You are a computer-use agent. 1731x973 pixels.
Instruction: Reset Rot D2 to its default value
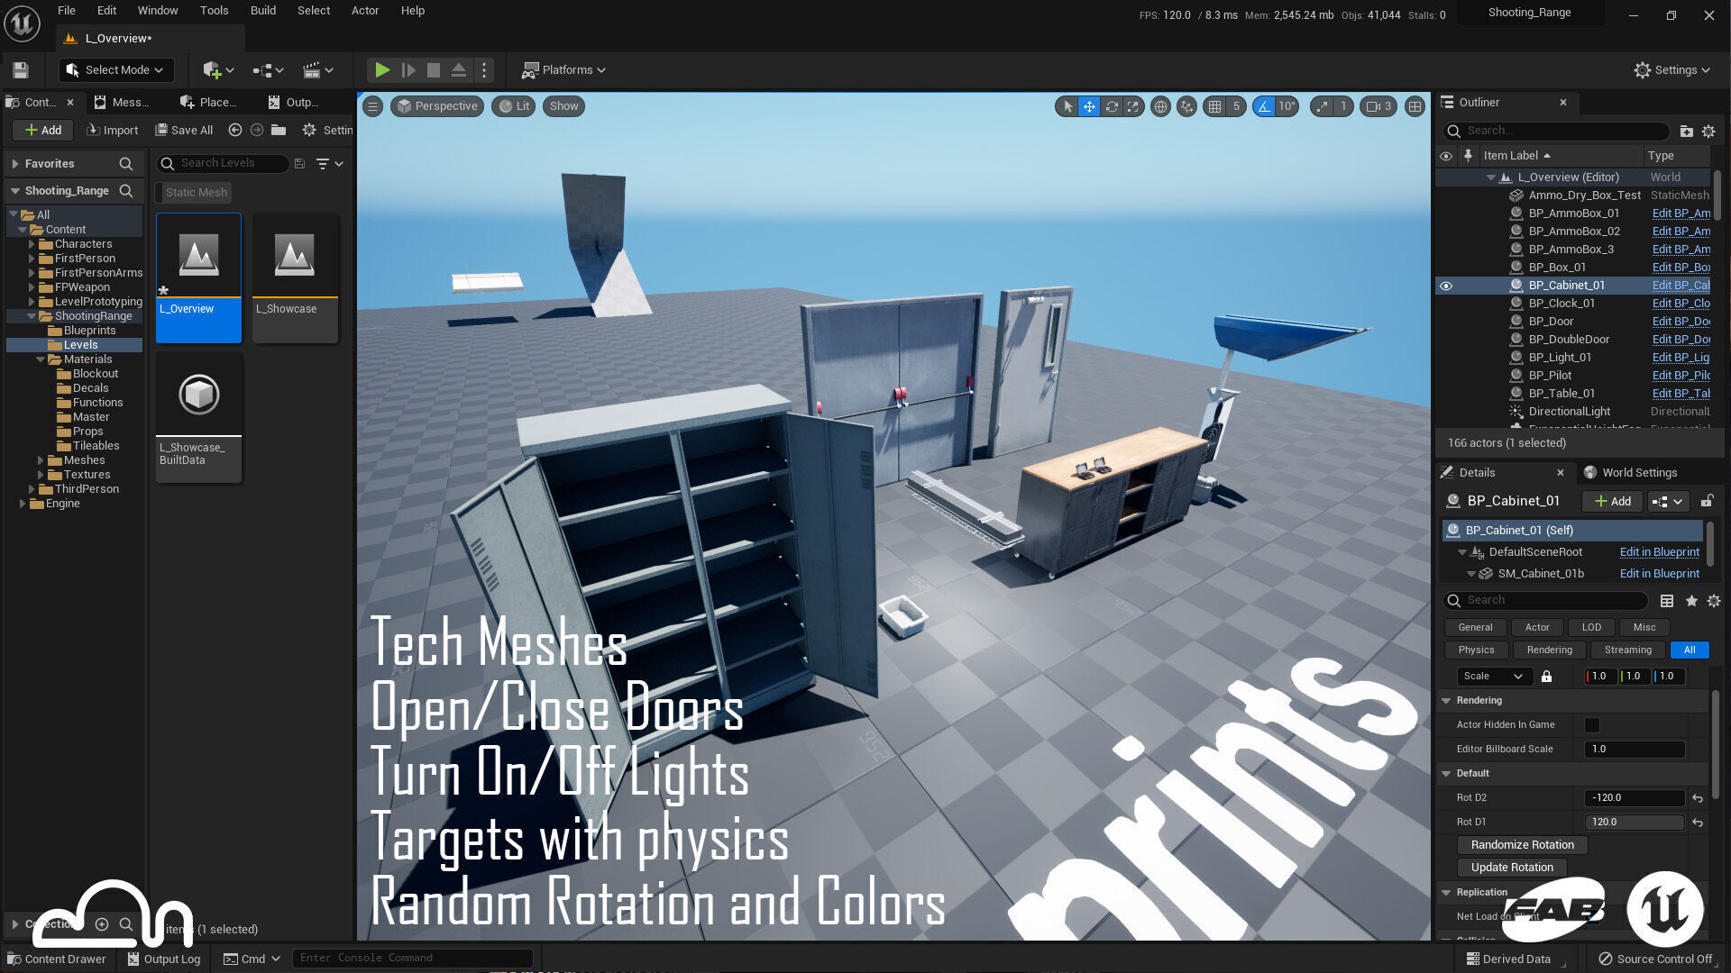point(1698,798)
